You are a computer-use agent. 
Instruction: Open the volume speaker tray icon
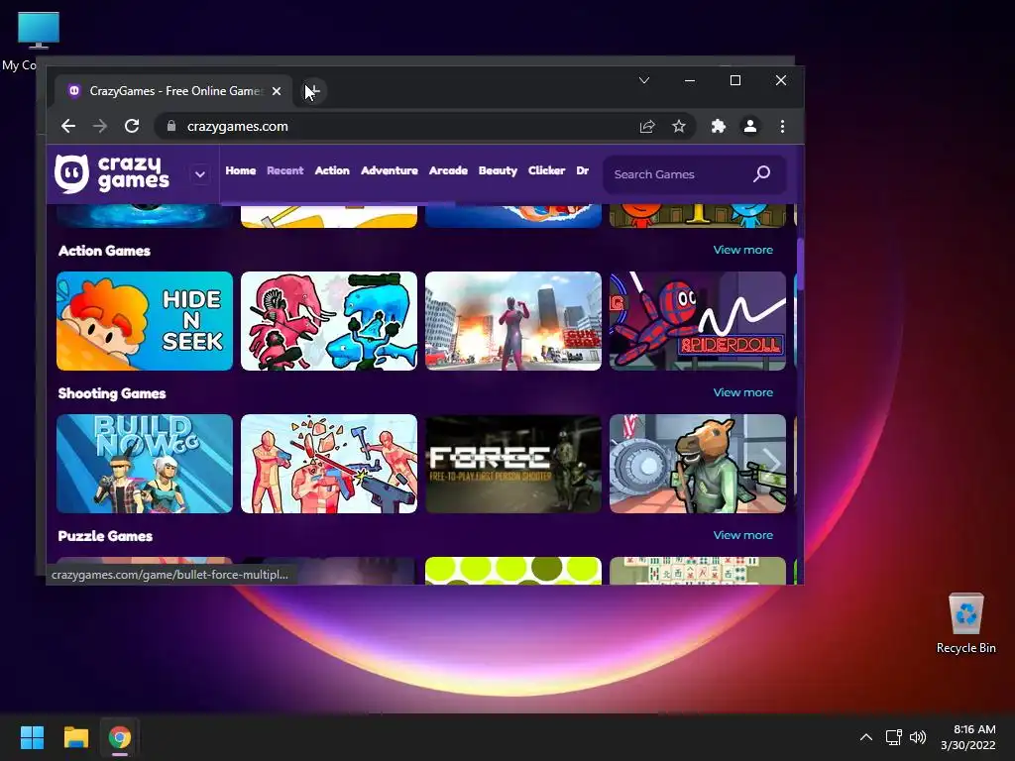tap(917, 737)
